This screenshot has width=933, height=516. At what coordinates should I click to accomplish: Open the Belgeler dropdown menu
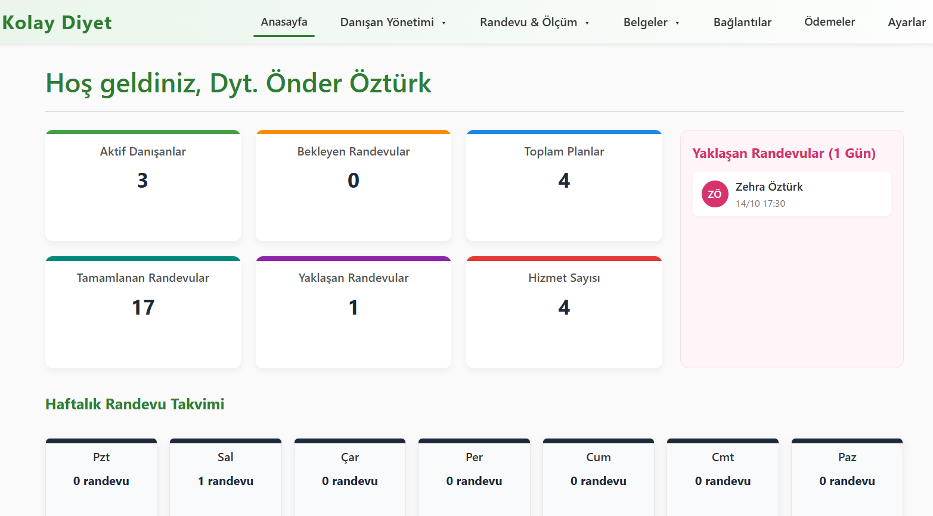click(x=651, y=23)
